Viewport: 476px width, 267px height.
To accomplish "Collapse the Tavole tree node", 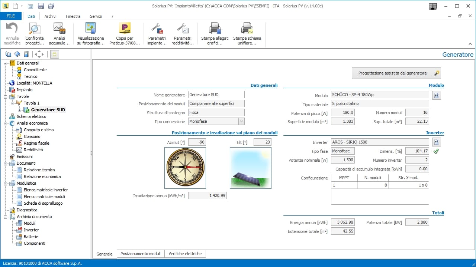I will pos(6,96).
